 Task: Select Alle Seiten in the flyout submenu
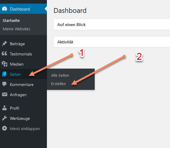click(x=60, y=75)
